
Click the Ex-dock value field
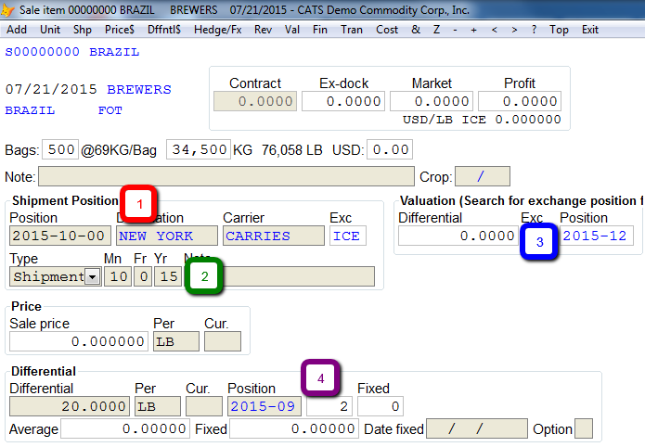pos(343,101)
